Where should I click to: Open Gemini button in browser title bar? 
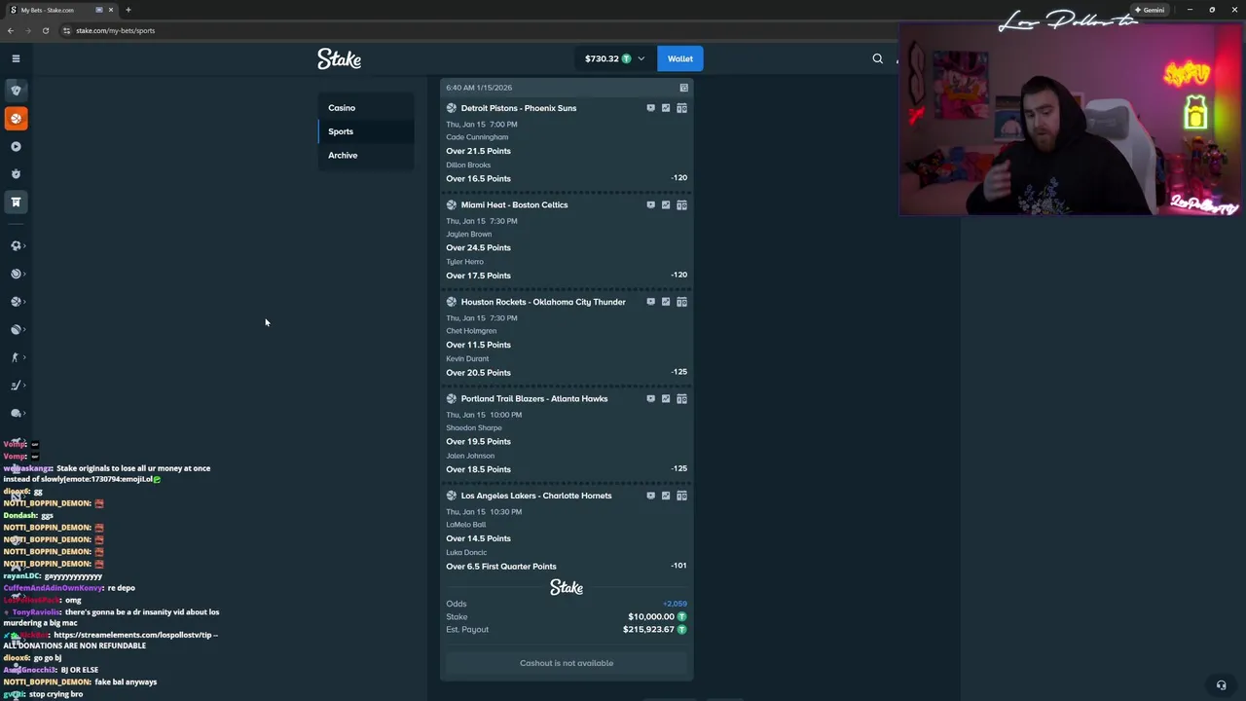[x=1150, y=10]
